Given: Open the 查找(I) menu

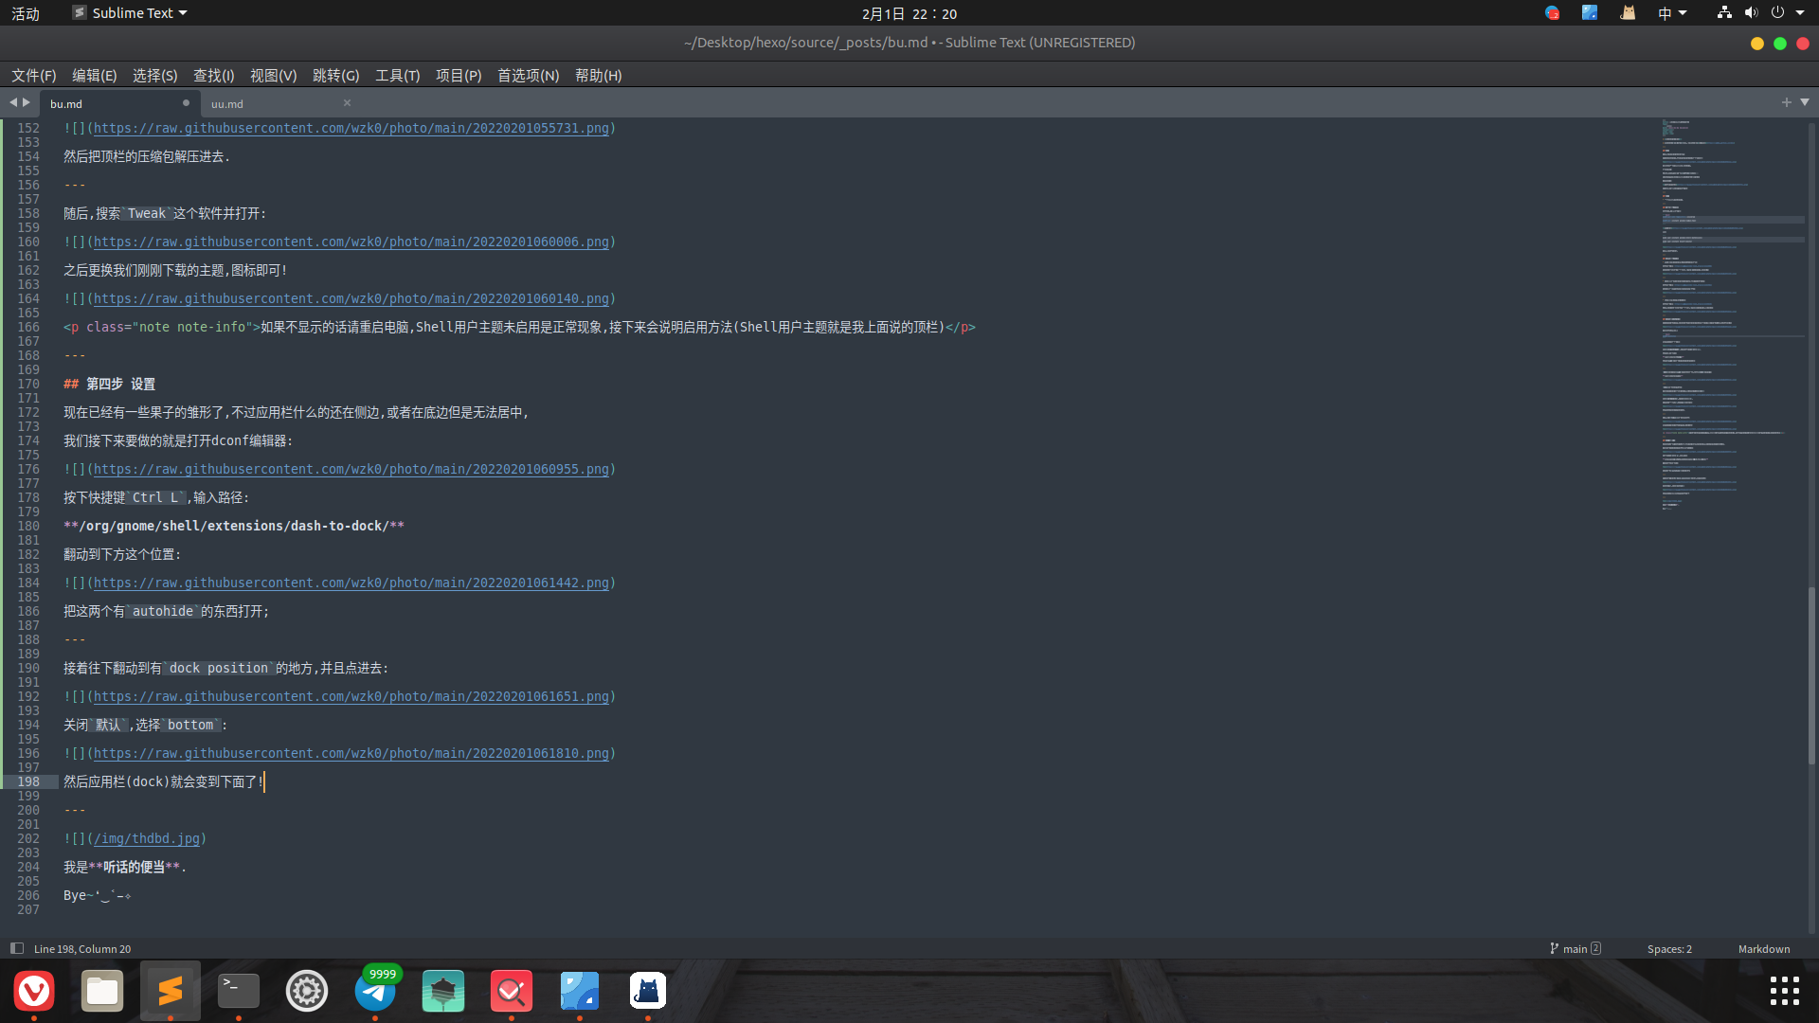Looking at the screenshot, I should 213,76.
